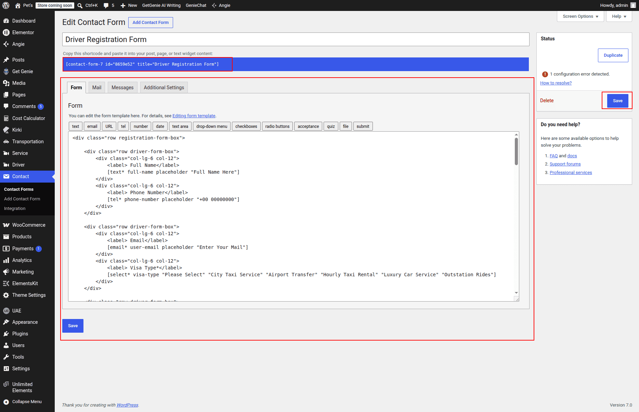This screenshot has width=639, height=412.
Task: Expand the Help dropdown
Action: pyautogui.click(x=619, y=16)
